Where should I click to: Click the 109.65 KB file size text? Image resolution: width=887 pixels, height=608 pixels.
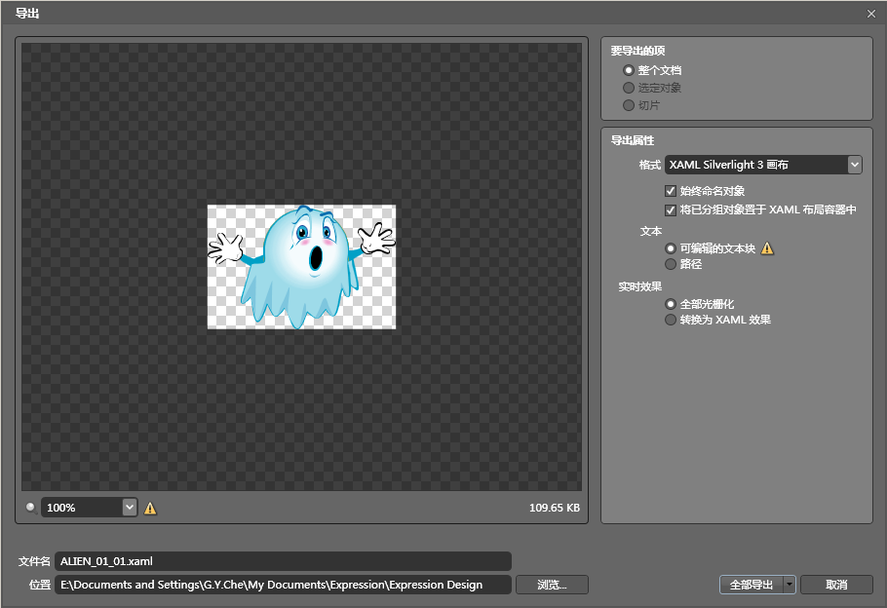[x=555, y=508]
